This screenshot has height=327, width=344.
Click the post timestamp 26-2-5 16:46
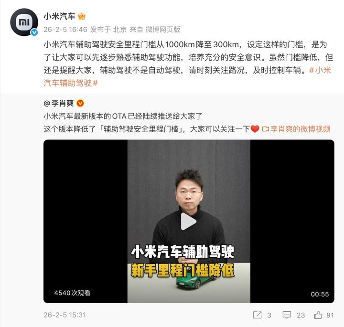coord(65,30)
